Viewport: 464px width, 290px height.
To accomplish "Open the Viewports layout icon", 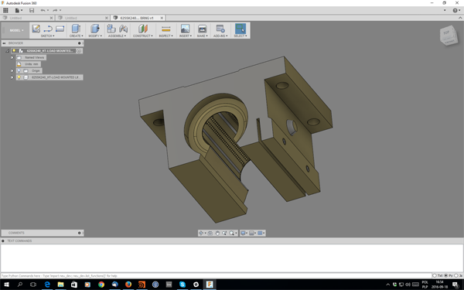I will click(261, 234).
